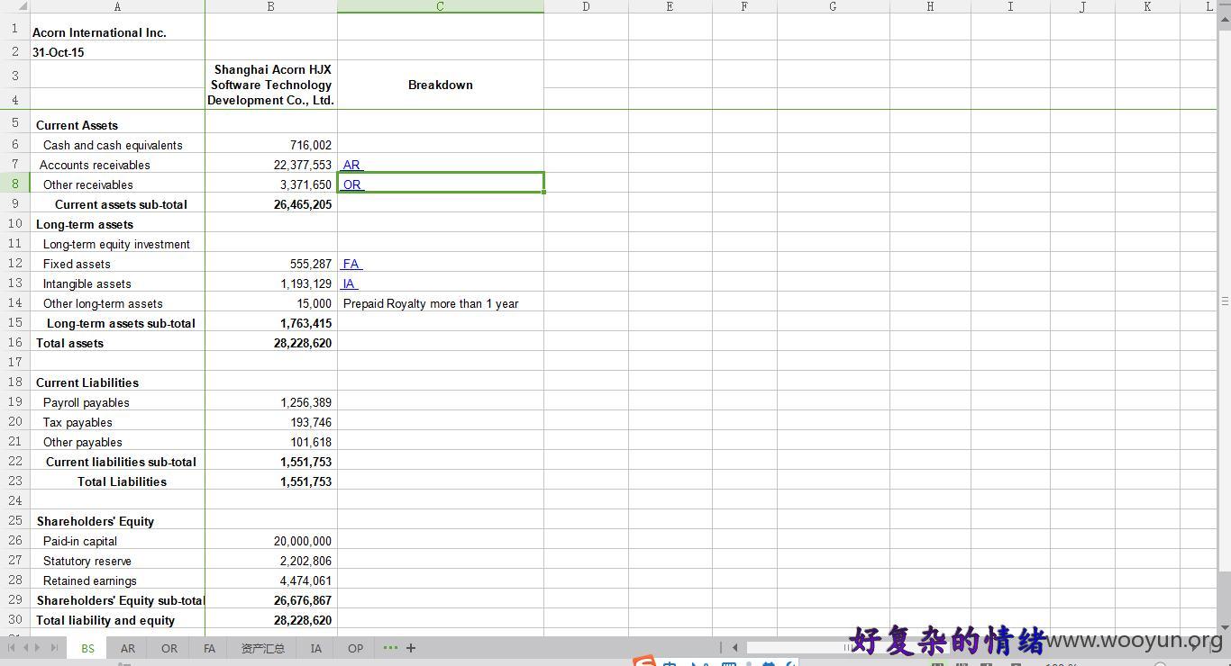Select the '31-Oct-15' date cell
This screenshot has width=1231, height=666.
[x=117, y=51]
